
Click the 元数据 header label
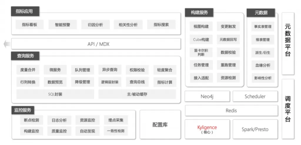click(261, 12)
